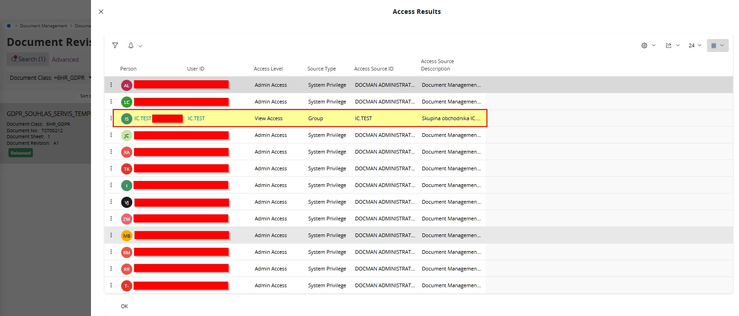Image resolution: width=739 pixels, height=316 pixels.
Task: Sort by Source Type column header
Action: click(321, 69)
